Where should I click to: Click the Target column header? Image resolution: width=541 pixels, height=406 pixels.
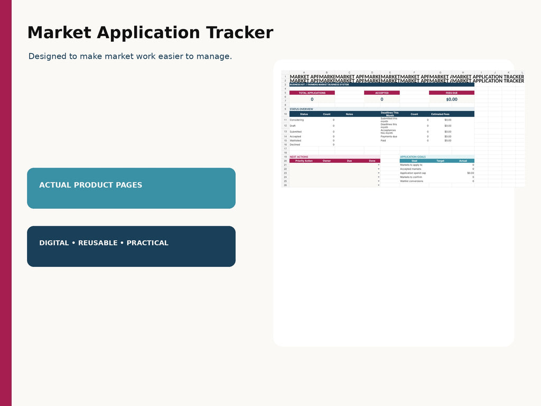tap(440, 161)
